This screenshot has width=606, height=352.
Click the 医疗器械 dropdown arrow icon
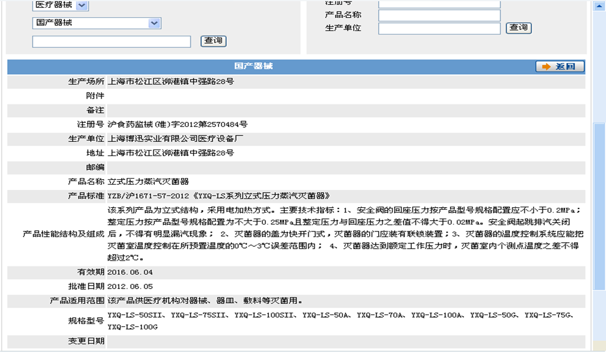[80, 5]
